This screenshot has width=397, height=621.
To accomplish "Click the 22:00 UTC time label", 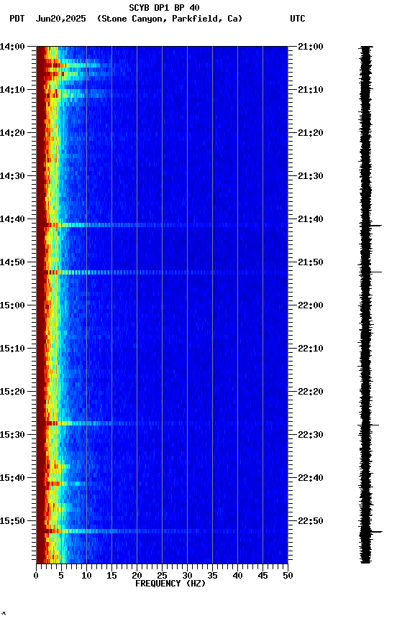I will tap(311, 305).
